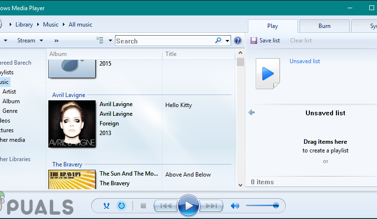Click The Bravery group header

tap(67, 164)
